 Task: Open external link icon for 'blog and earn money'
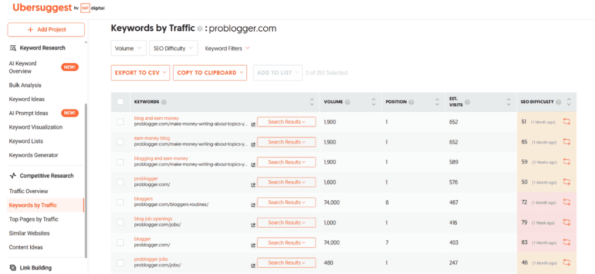click(253, 124)
